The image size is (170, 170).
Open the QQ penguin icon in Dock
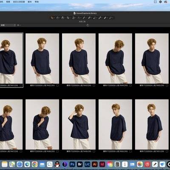tap(57, 164)
